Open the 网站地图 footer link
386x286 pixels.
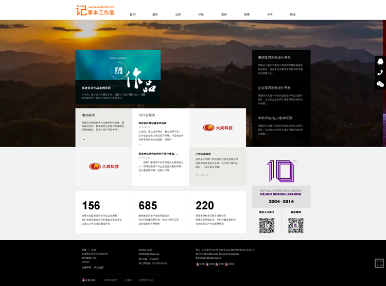[99, 267]
